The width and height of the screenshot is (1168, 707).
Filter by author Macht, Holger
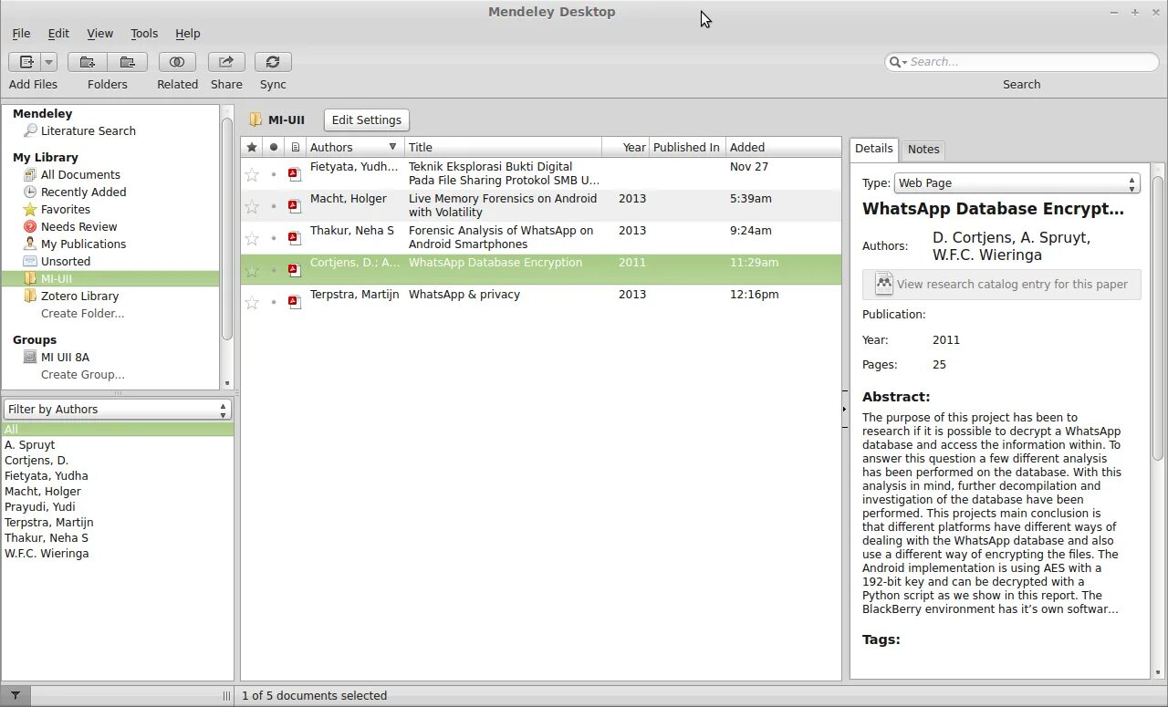pos(43,491)
